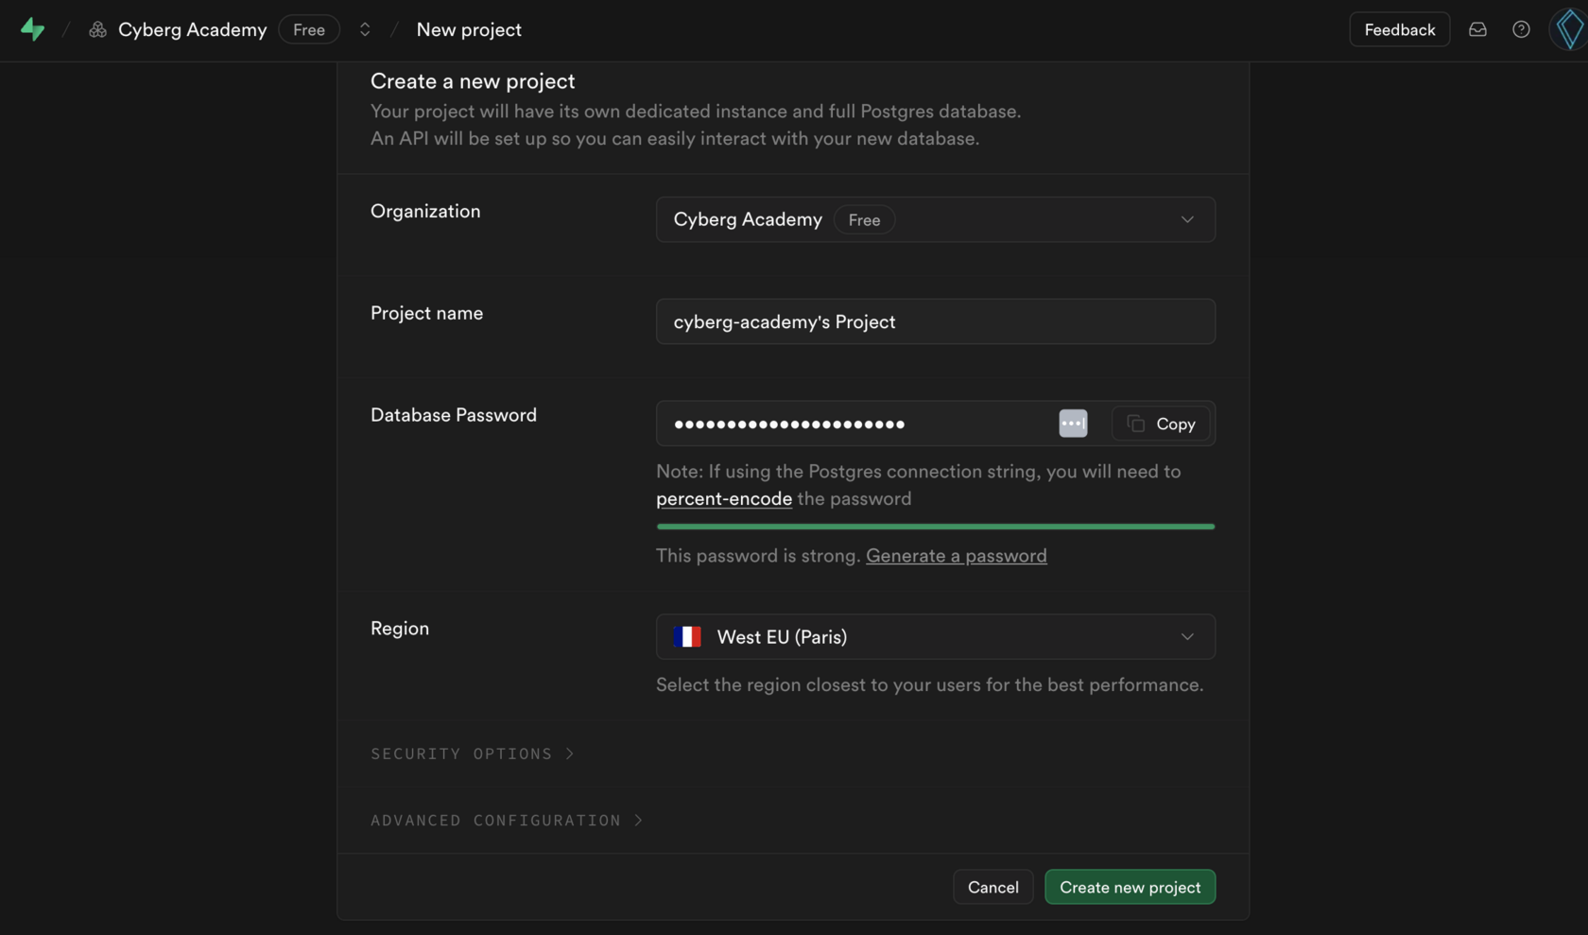
Task: Open the Feedback button
Action: (x=1400, y=30)
